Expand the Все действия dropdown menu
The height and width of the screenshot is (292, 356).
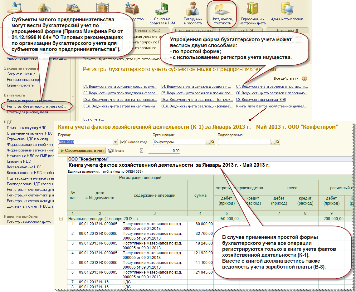(x=286, y=78)
